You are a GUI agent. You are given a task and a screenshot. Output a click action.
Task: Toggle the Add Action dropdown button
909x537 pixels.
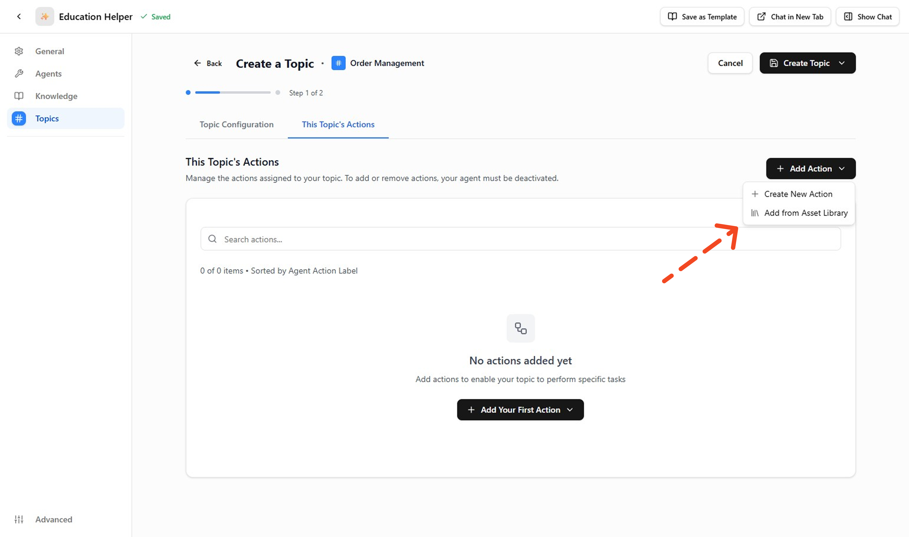(811, 169)
